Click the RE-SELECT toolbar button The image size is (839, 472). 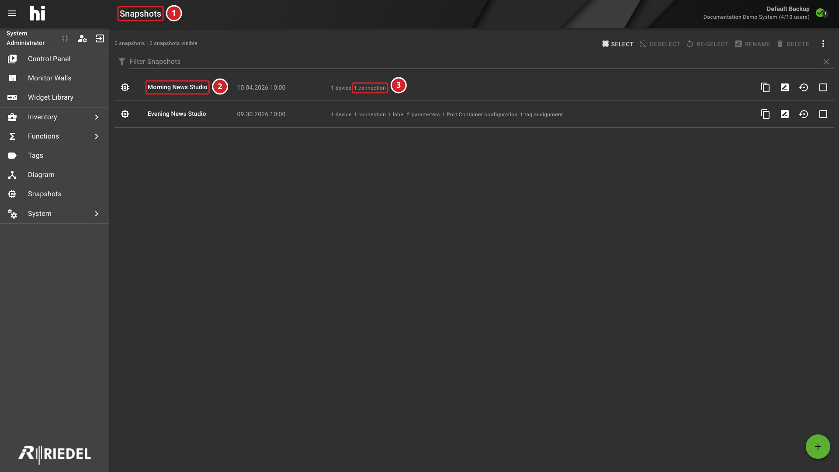[707, 44]
